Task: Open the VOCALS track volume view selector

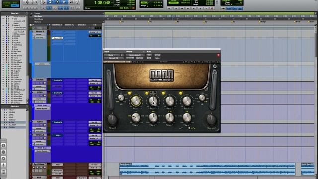Action: point(40,141)
